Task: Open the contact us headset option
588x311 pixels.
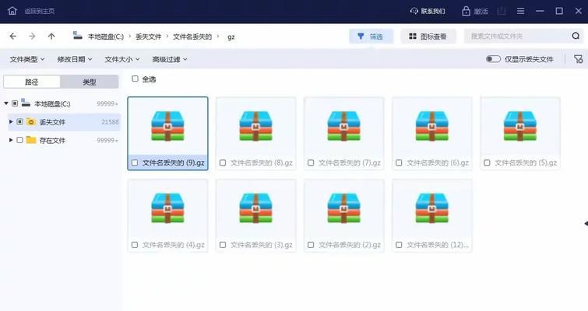Action: 414,11
